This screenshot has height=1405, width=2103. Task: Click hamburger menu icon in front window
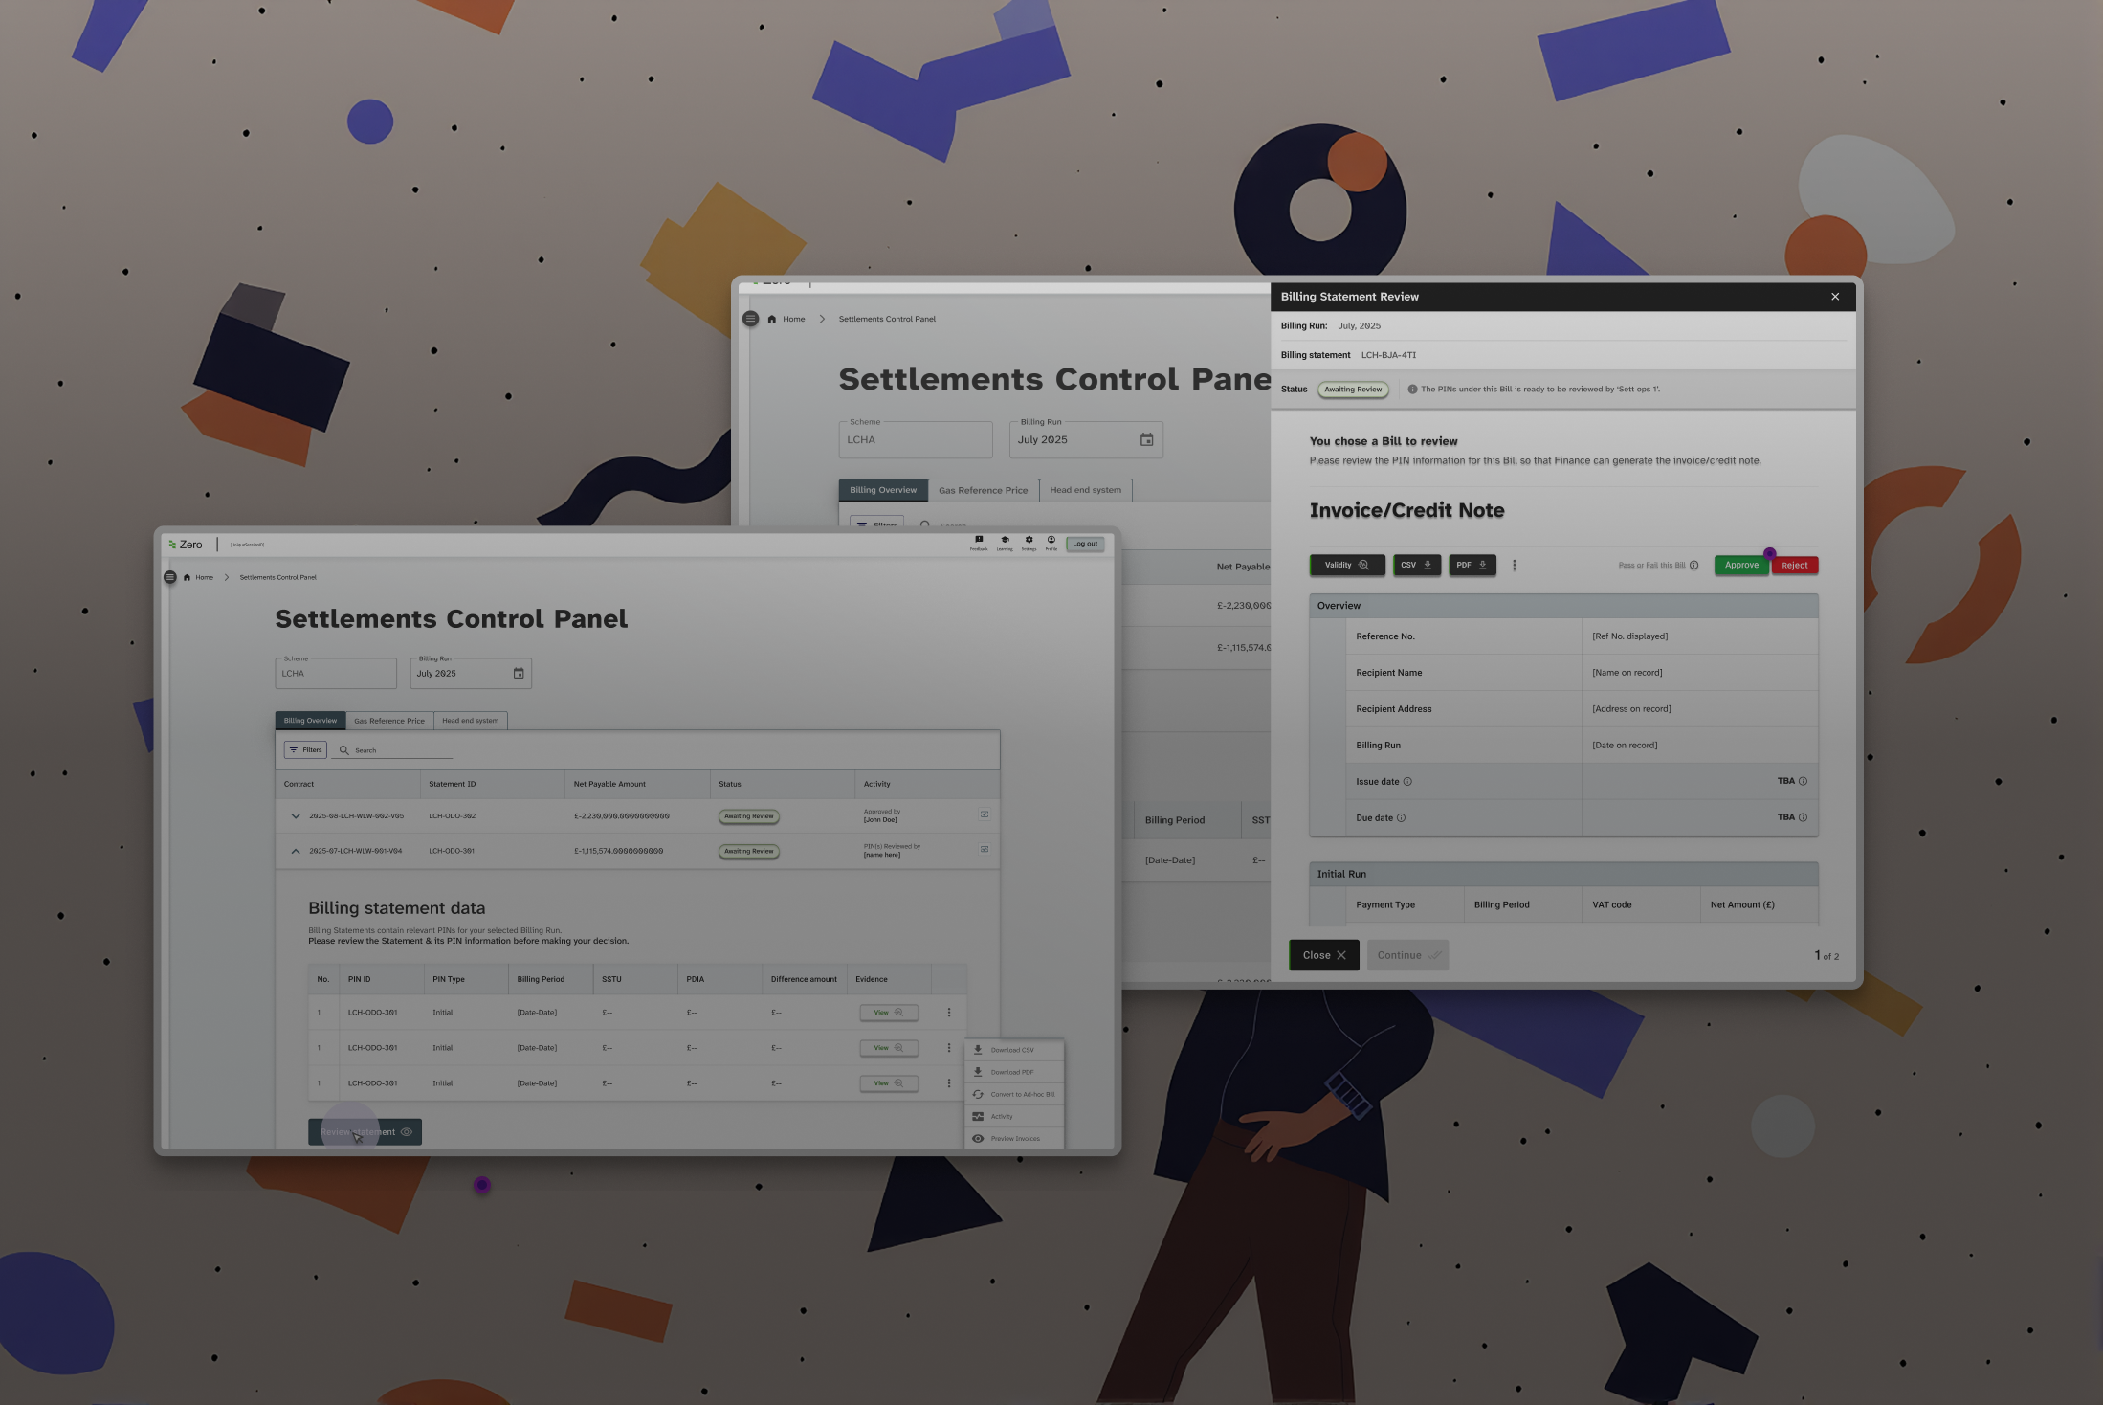tap(170, 577)
